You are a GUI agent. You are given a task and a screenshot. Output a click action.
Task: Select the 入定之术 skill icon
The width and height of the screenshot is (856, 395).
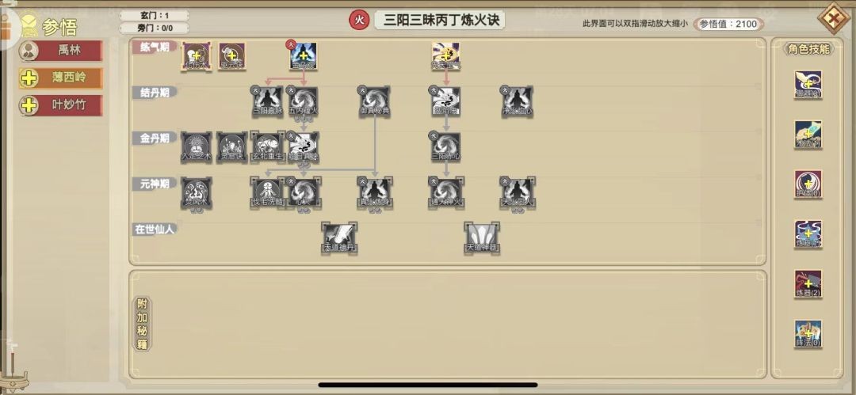pos(196,146)
